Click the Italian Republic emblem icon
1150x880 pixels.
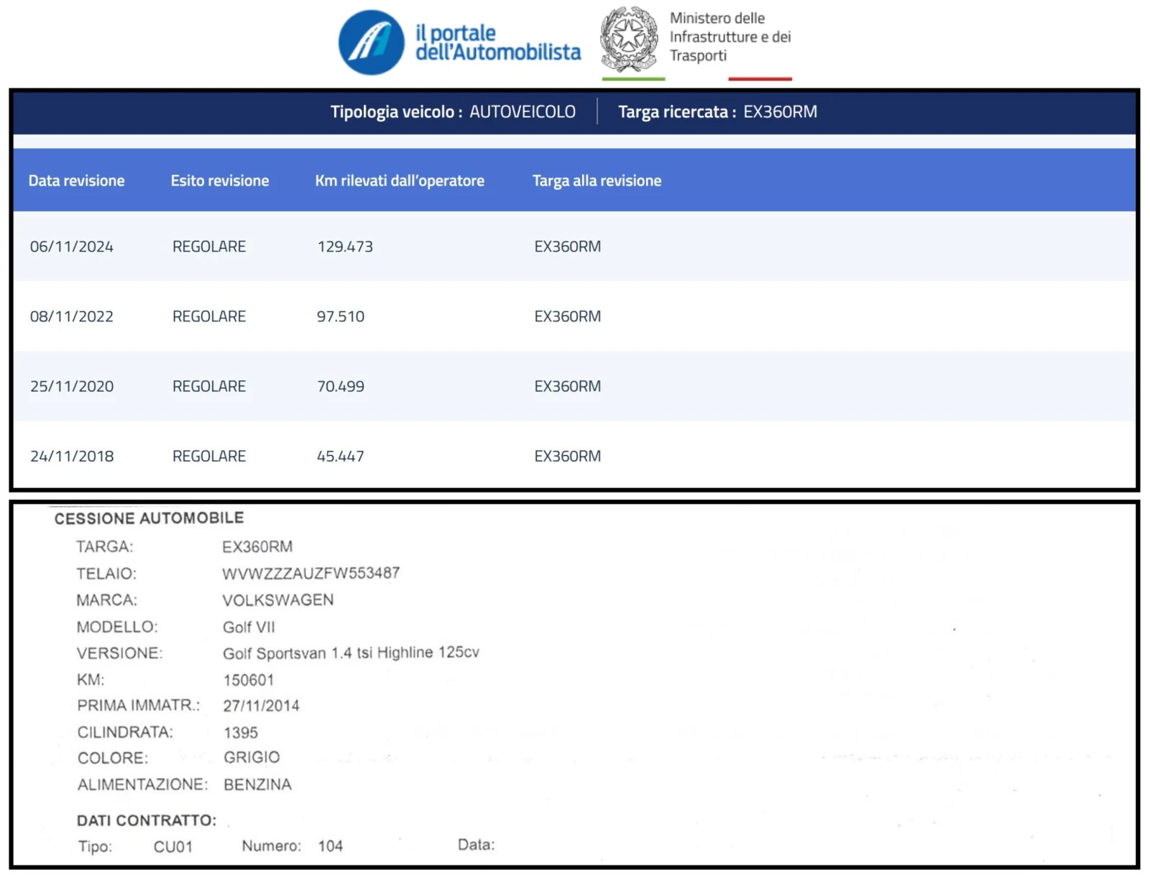[629, 40]
